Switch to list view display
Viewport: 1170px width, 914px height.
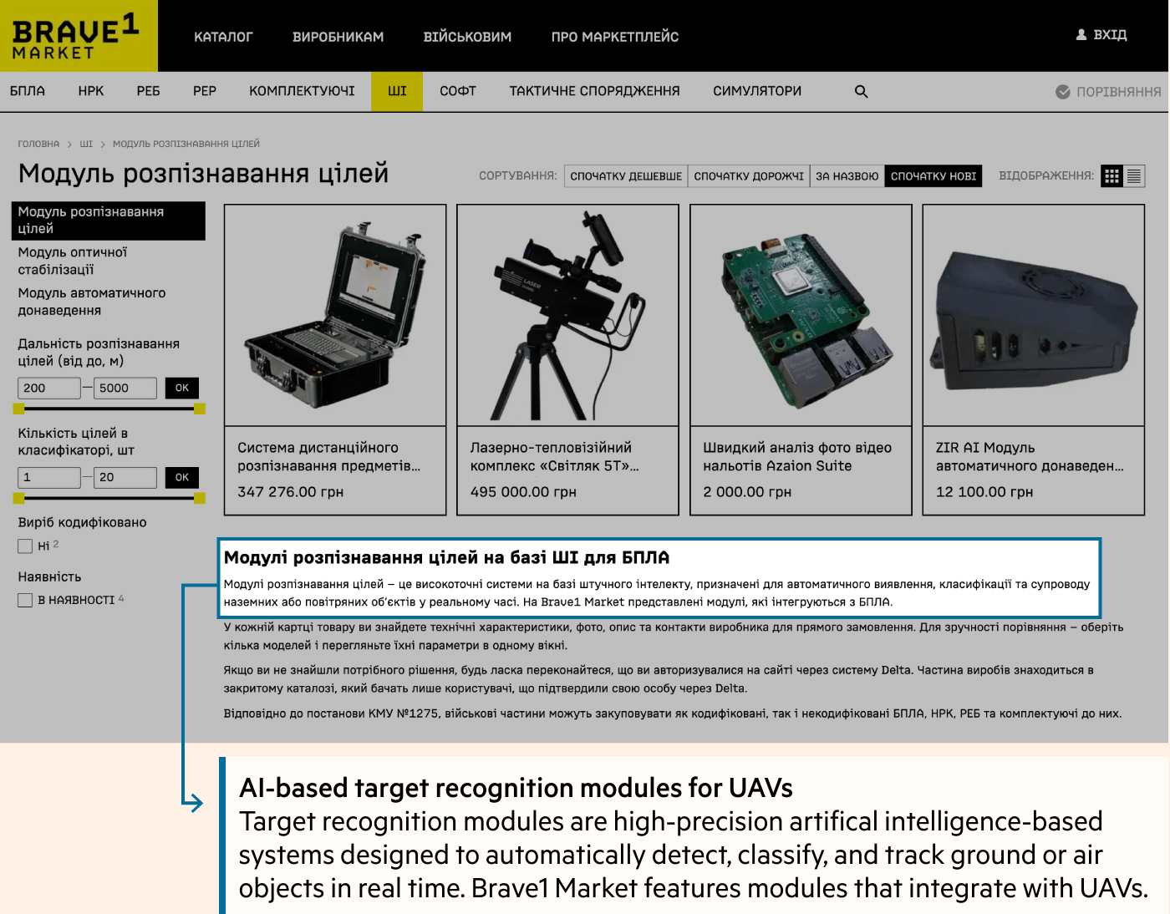pyautogui.click(x=1134, y=176)
